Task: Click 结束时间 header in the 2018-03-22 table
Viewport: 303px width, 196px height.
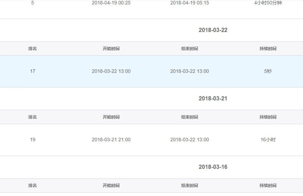Action: click(189, 49)
